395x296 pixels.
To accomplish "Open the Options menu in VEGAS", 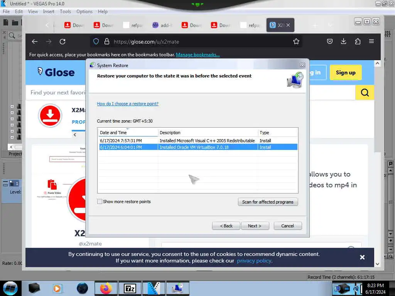I will [84, 12].
